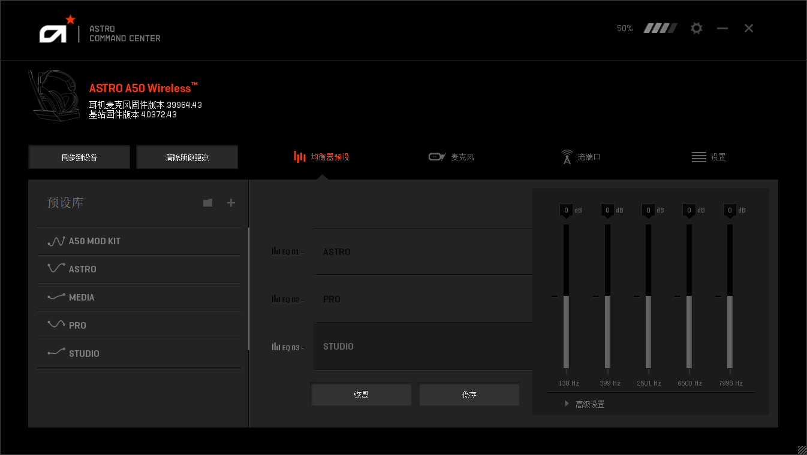Open the 流端口 tab

tap(580, 157)
